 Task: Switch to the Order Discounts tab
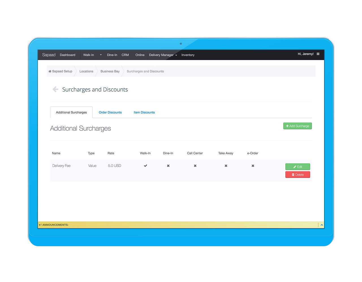110,112
